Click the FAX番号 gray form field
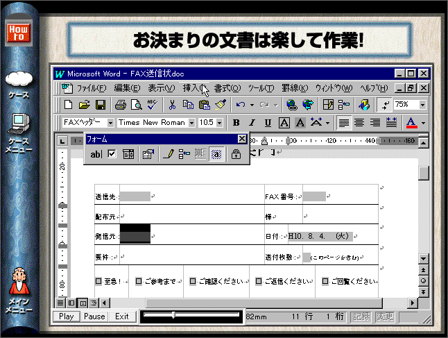Screen dimensions: 448x338 314,196
